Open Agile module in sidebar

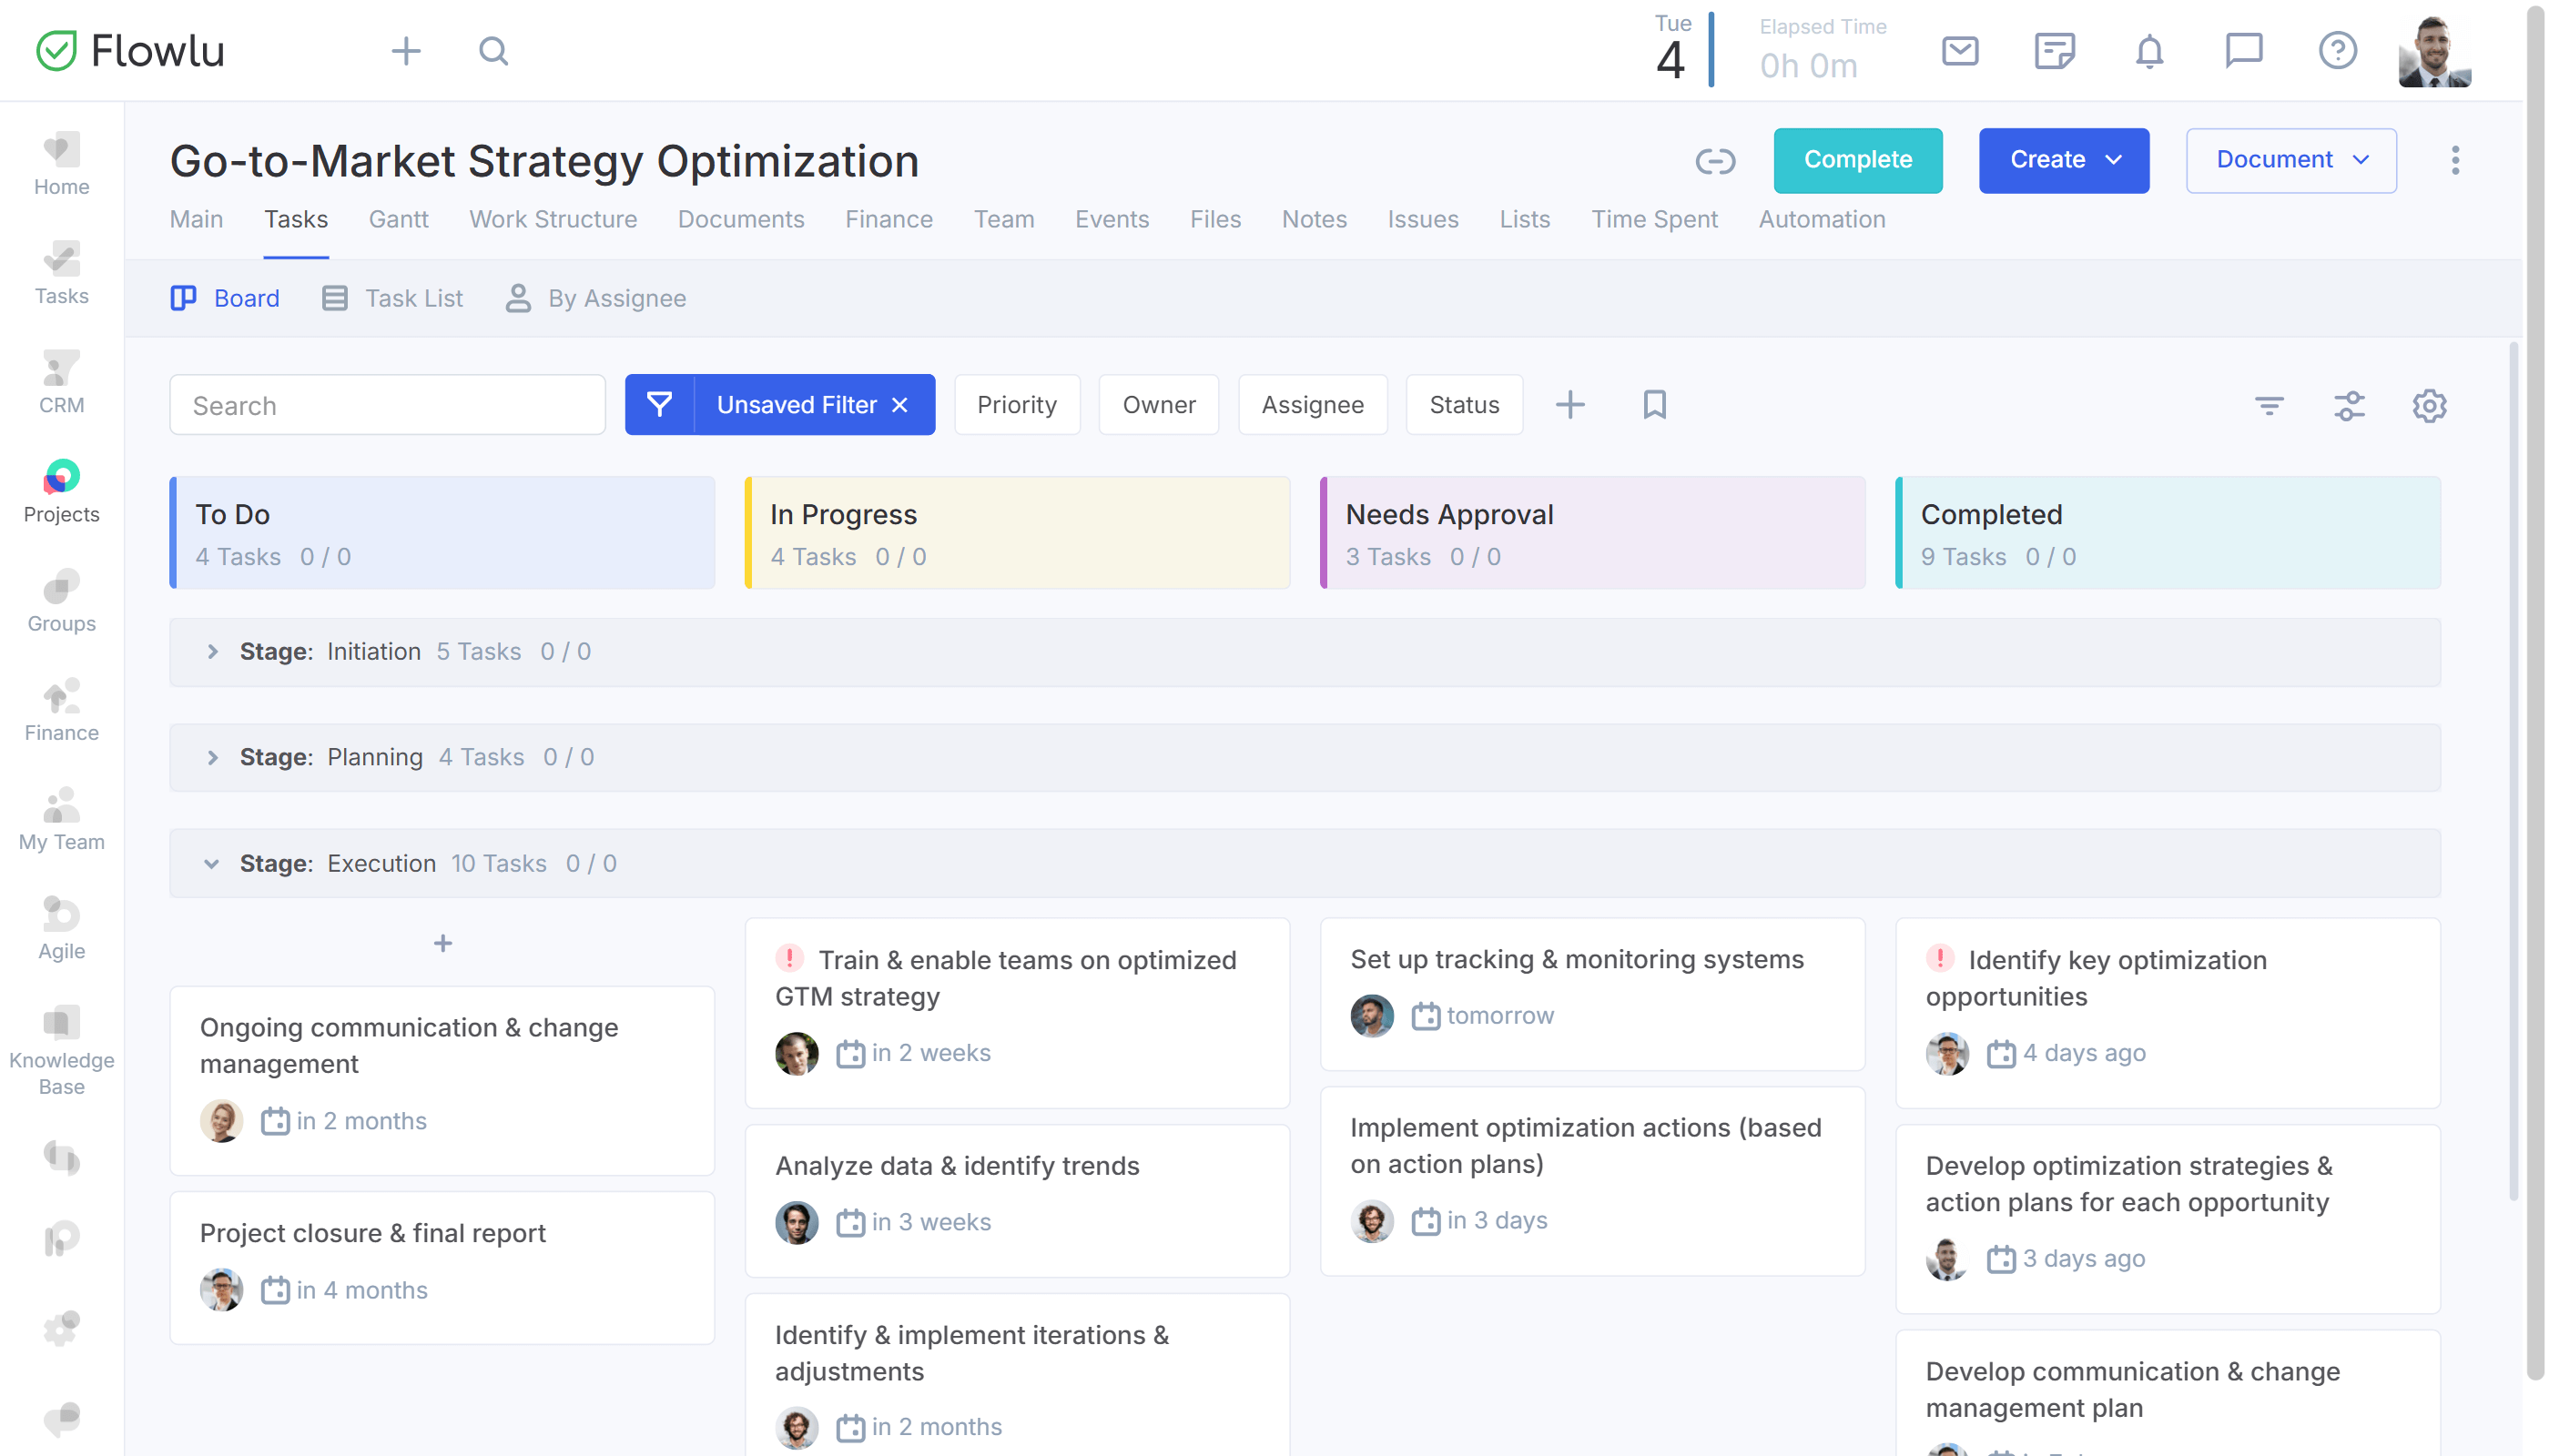coord(61,929)
